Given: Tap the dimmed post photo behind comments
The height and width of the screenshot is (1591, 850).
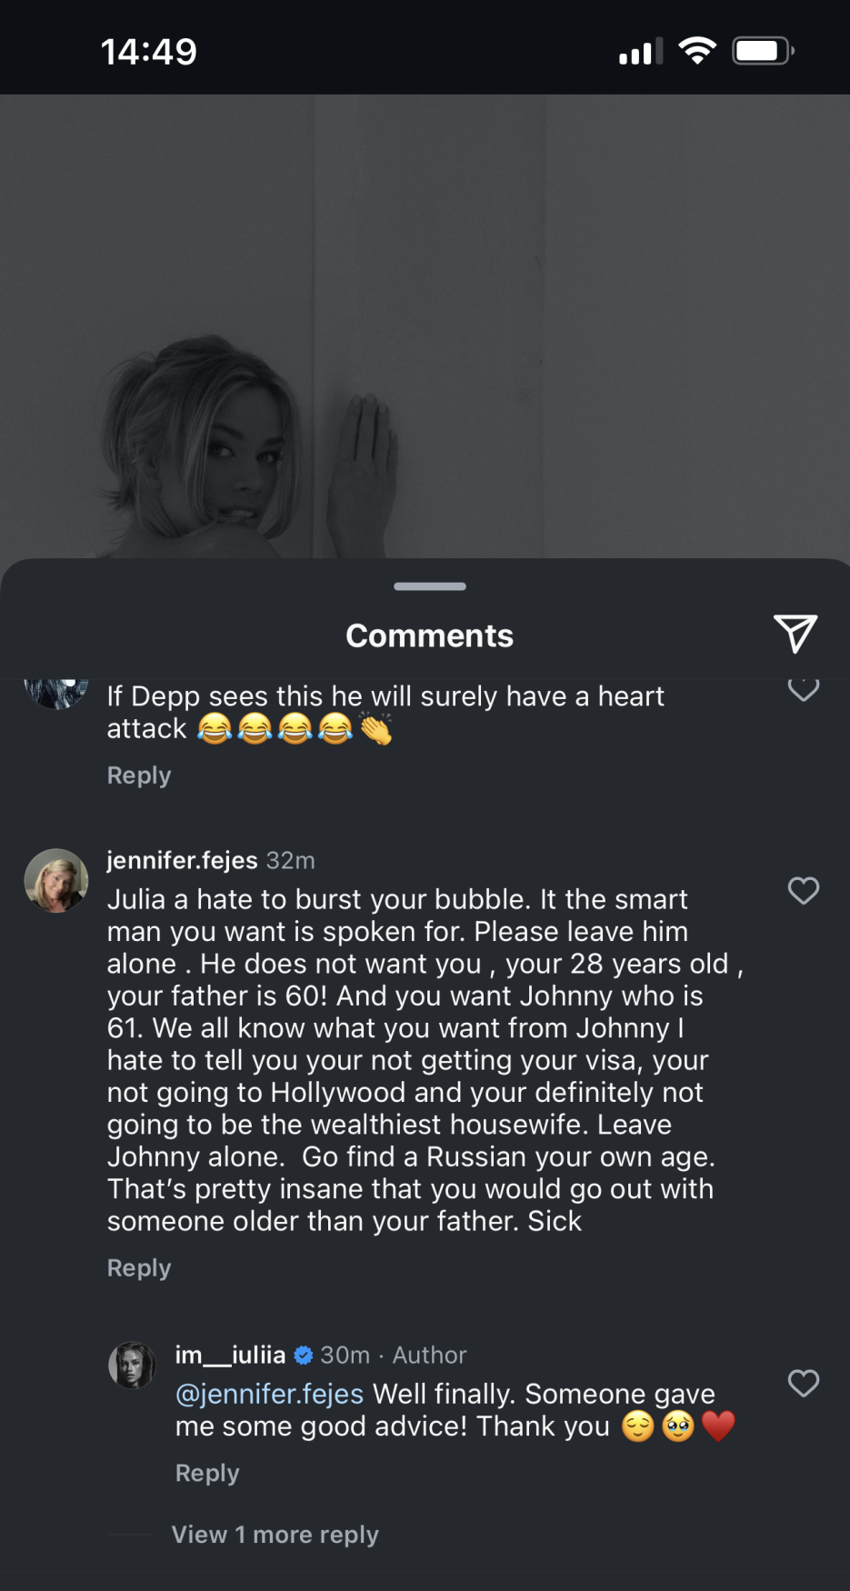Looking at the screenshot, I should pyautogui.click(x=425, y=327).
